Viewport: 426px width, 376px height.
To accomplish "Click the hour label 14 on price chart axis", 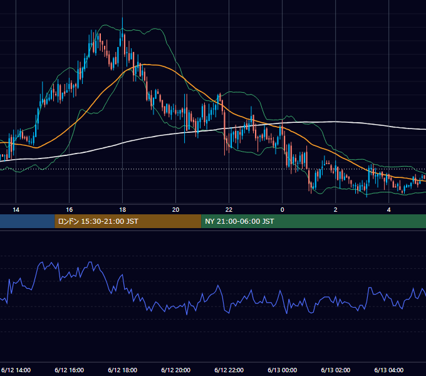I will pos(16,210).
